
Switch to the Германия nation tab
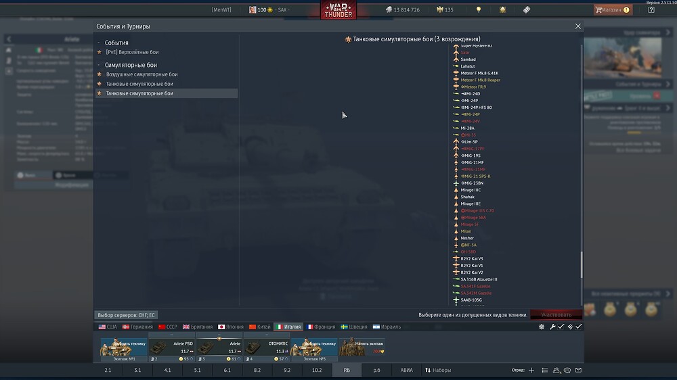pos(137,327)
